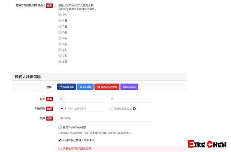The height and width of the screenshot is (152, 231).
Task: Focus the phone number field 090-1234-5678
Action: [x=85, y=109]
